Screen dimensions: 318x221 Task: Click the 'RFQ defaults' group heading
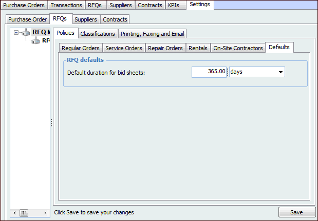pos(85,60)
